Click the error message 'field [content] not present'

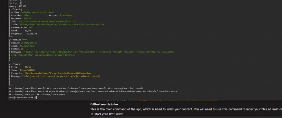click(x=61, y=76)
